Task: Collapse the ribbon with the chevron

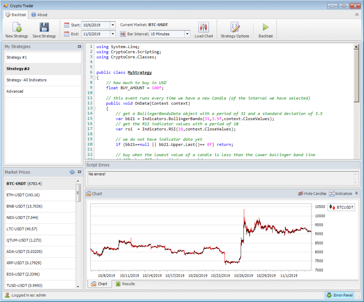Action: (357, 15)
